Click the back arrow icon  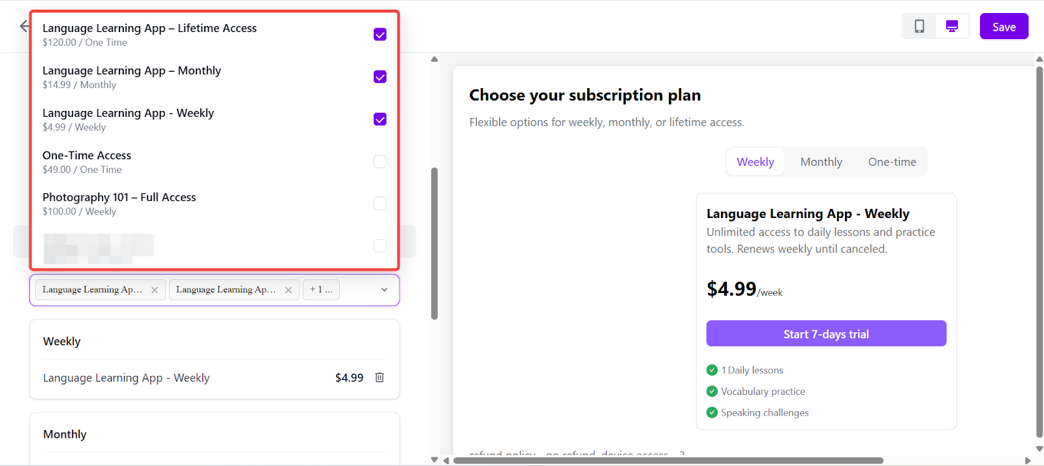click(24, 26)
